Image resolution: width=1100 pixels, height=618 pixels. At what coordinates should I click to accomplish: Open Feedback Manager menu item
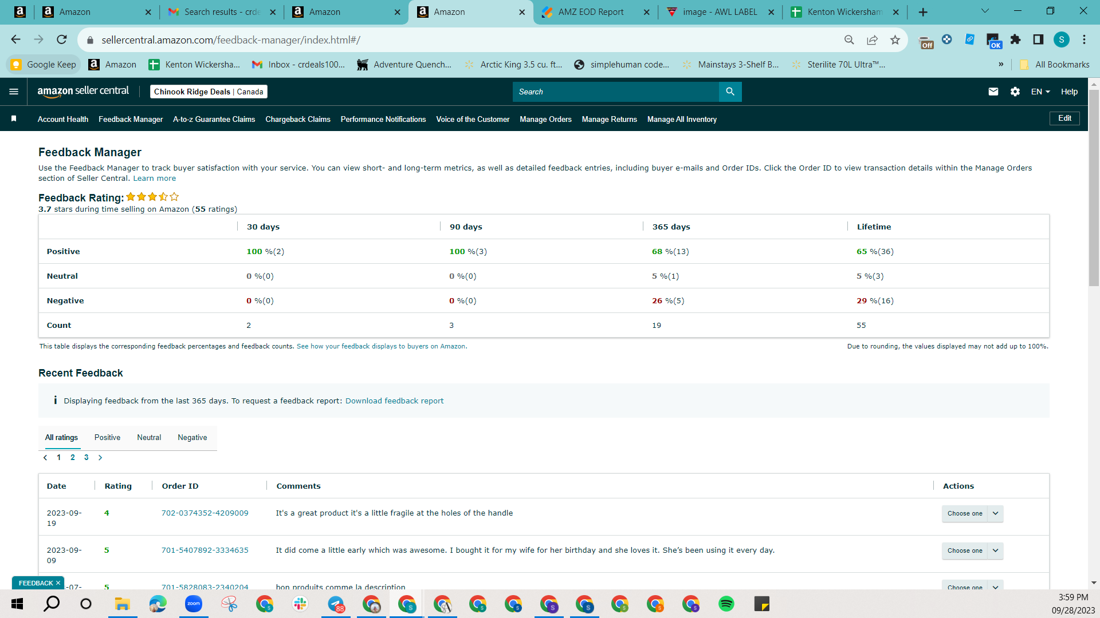131,119
